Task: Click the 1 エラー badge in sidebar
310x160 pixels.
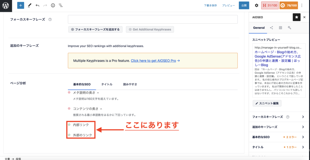Action: pyautogui.click(x=290, y=147)
